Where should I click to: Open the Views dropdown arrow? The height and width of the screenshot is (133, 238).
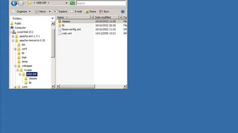[49, 11]
